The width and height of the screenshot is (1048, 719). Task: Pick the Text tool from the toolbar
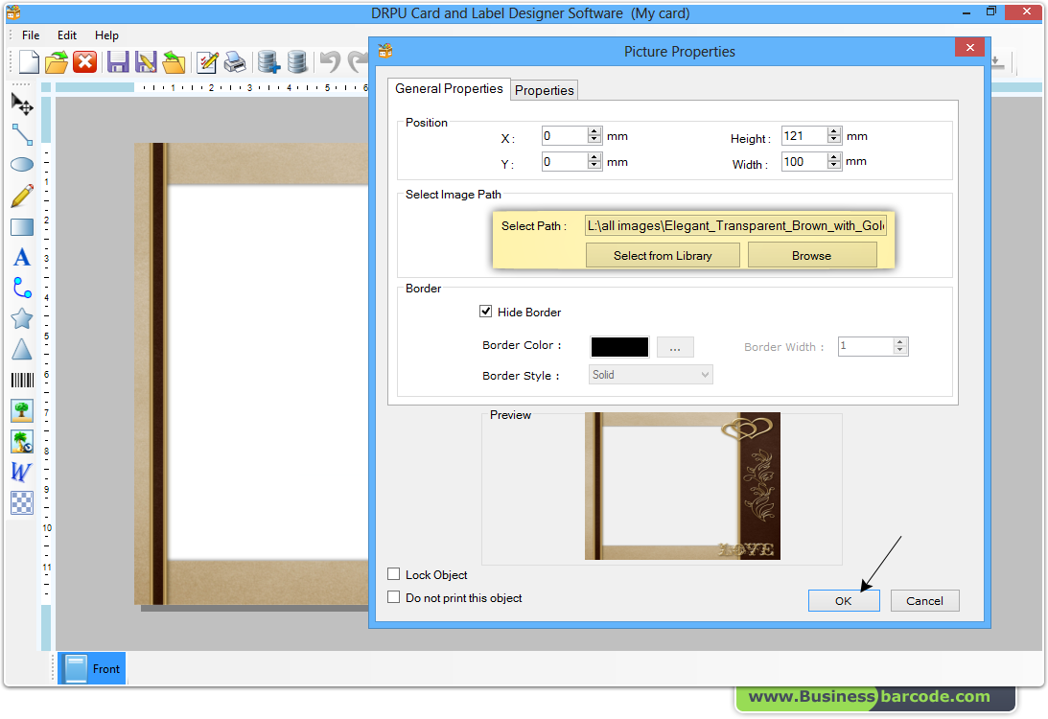[21, 257]
